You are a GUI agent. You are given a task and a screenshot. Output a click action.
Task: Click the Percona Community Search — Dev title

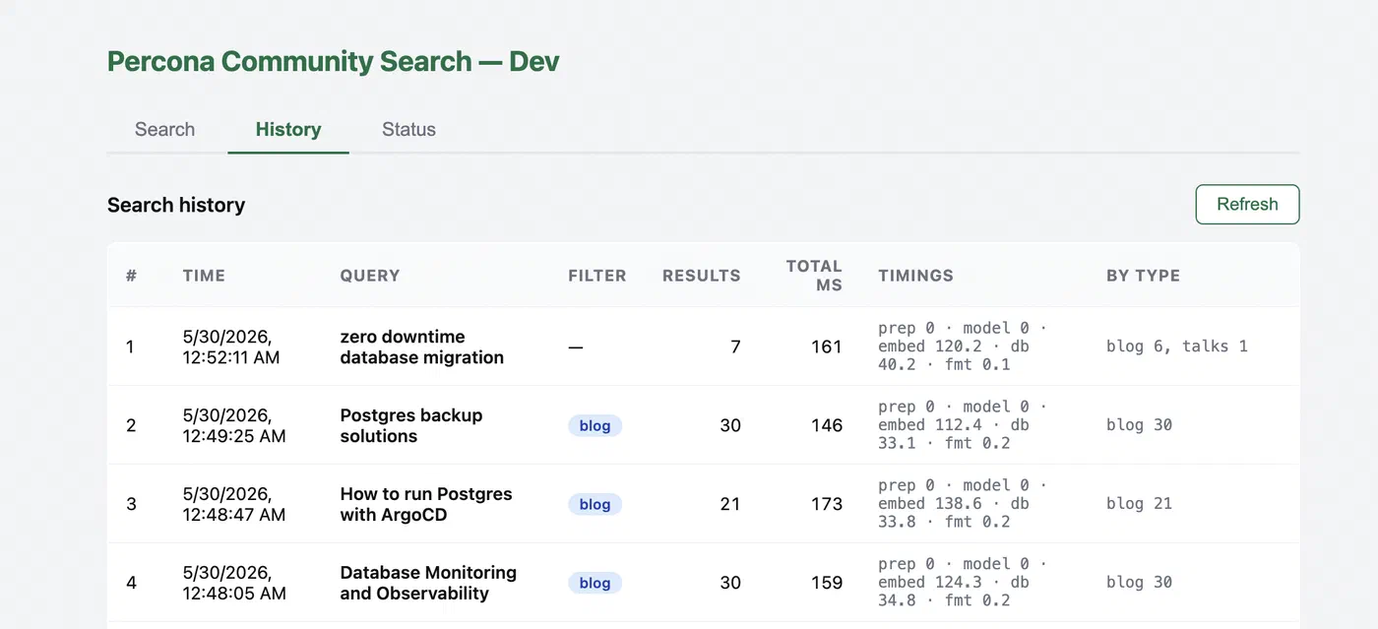pyautogui.click(x=333, y=61)
